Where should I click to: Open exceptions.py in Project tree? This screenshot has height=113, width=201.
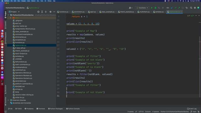click(x=20, y=40)
